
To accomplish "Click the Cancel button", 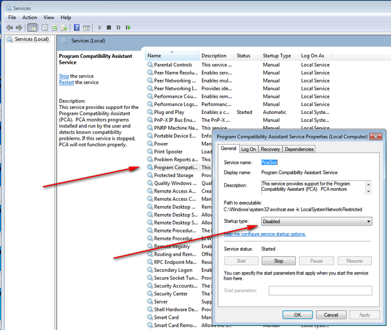I will pos(331,315).
